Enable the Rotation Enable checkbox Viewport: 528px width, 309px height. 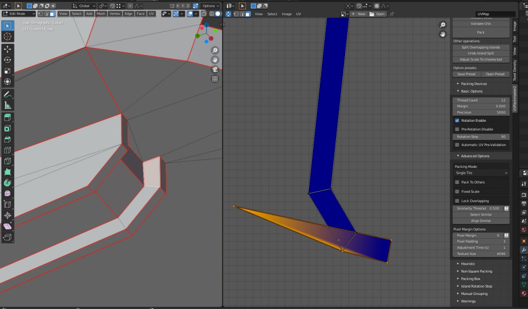[x=457, y=121]
